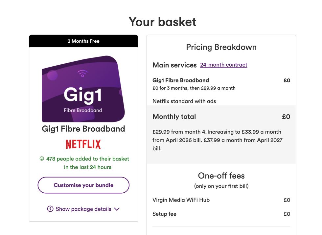
Task: Select the WiFi icon on the Gig1 tile
Action: [x=83, y=73]
